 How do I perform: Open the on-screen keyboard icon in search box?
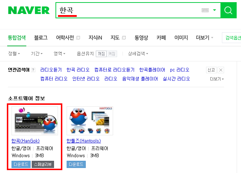point(205,10)
